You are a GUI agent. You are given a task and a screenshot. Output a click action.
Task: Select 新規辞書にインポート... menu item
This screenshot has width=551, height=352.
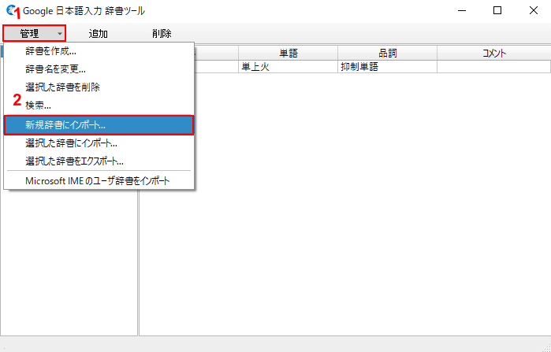(x=99, y=125)
